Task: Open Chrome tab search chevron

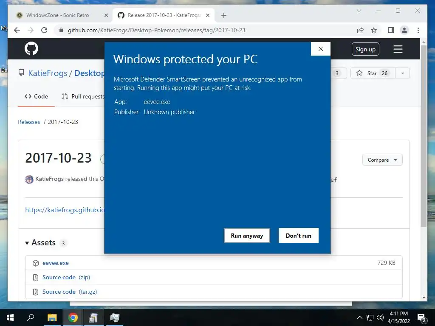Action: pyautogui.click(x=359, y=11)
